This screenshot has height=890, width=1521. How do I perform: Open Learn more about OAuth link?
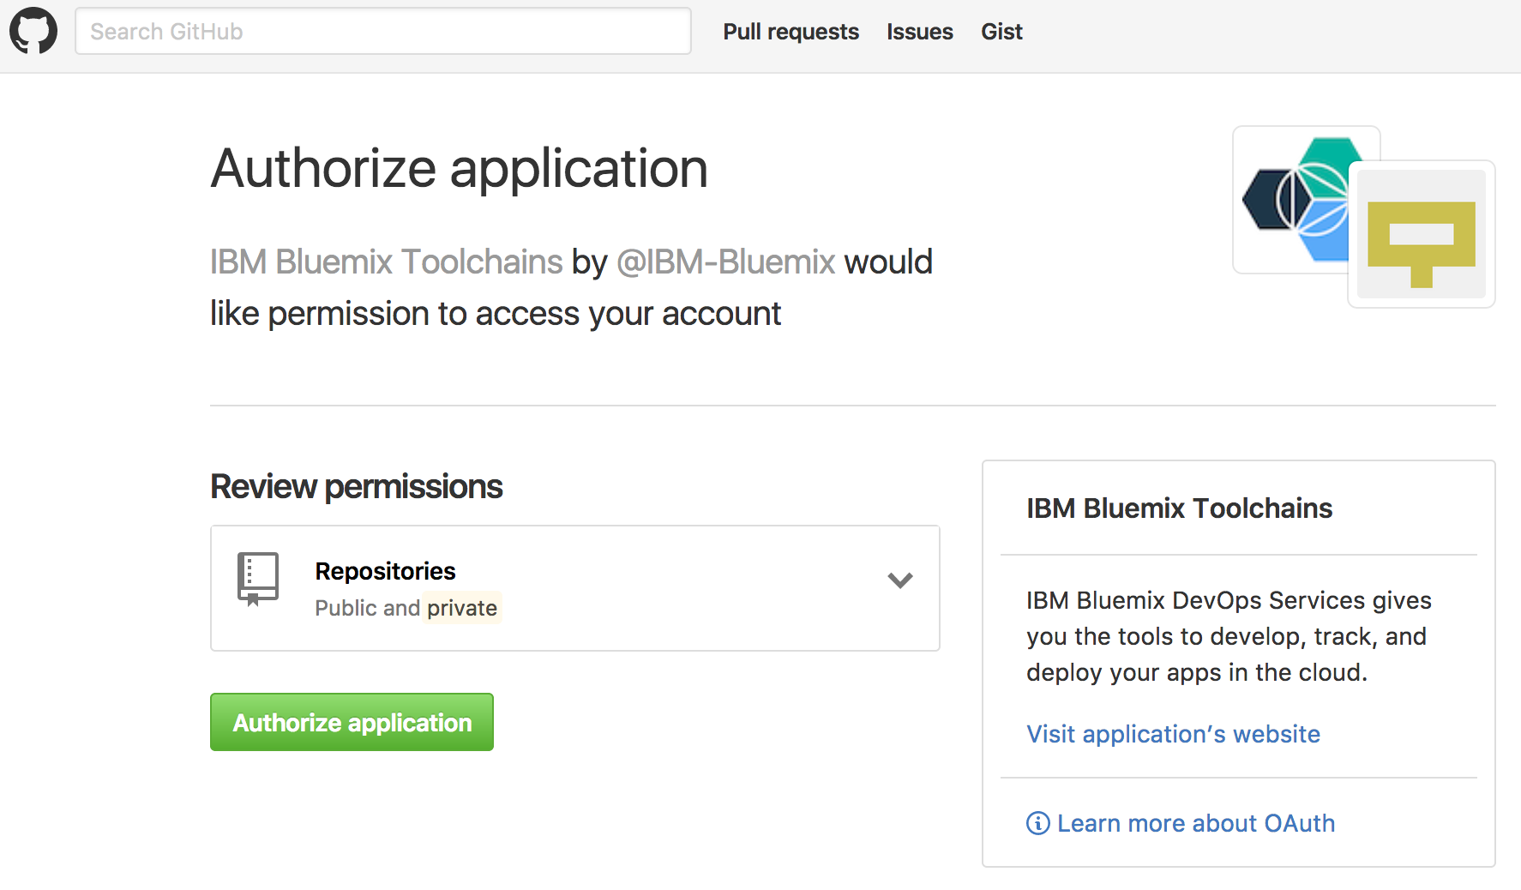click(1195, 823)
